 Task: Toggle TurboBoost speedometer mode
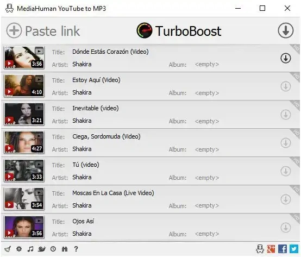point(145,30)
